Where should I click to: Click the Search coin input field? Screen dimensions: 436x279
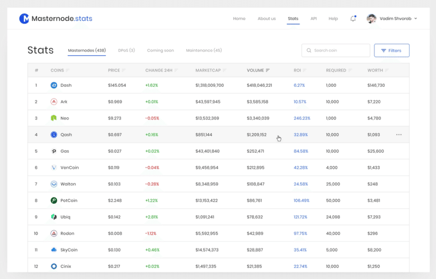tap(336, 50)
